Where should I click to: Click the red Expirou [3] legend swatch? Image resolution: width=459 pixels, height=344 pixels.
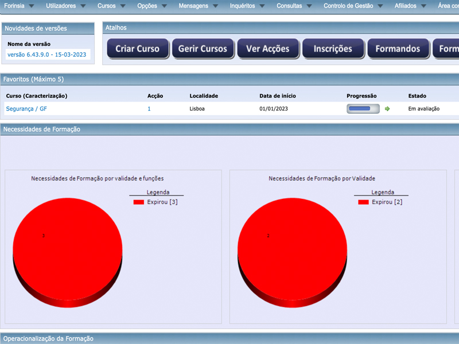pyautogui.click(x=139, y=202)
